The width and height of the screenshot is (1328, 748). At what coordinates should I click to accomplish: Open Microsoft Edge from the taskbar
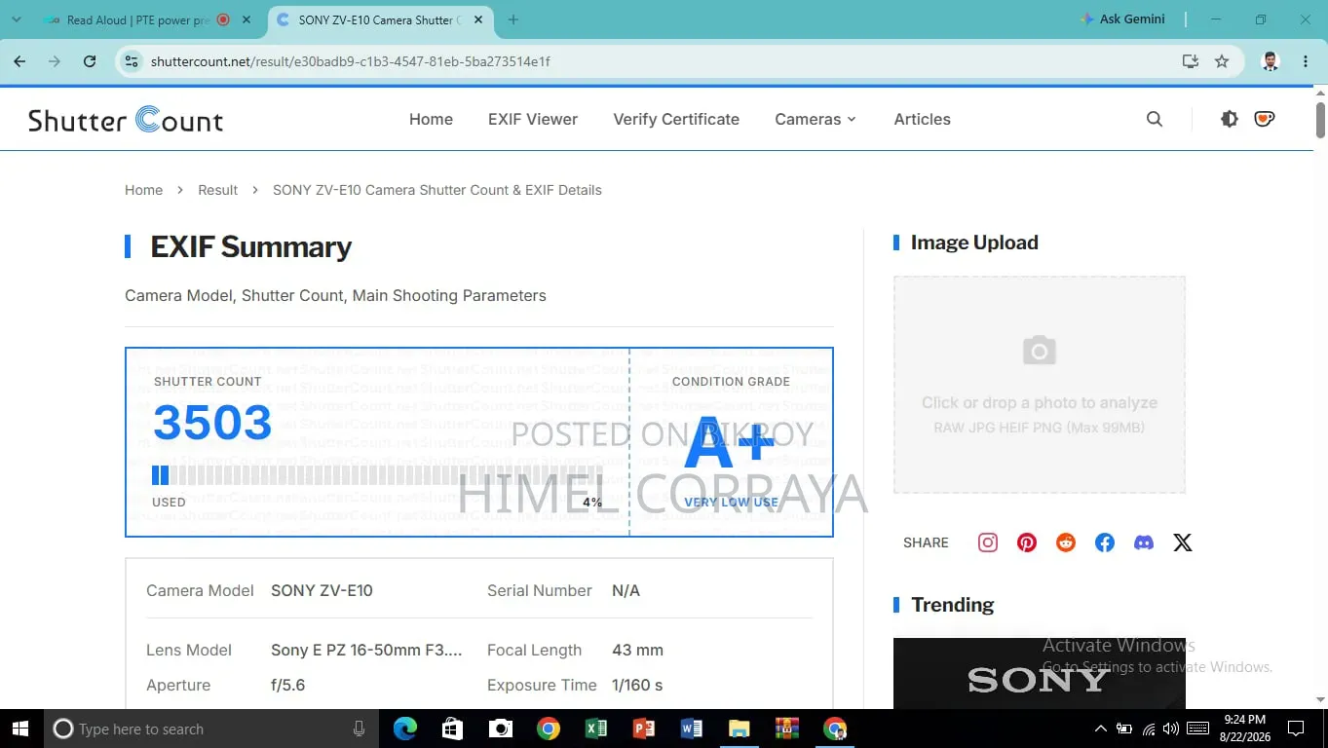405,729
